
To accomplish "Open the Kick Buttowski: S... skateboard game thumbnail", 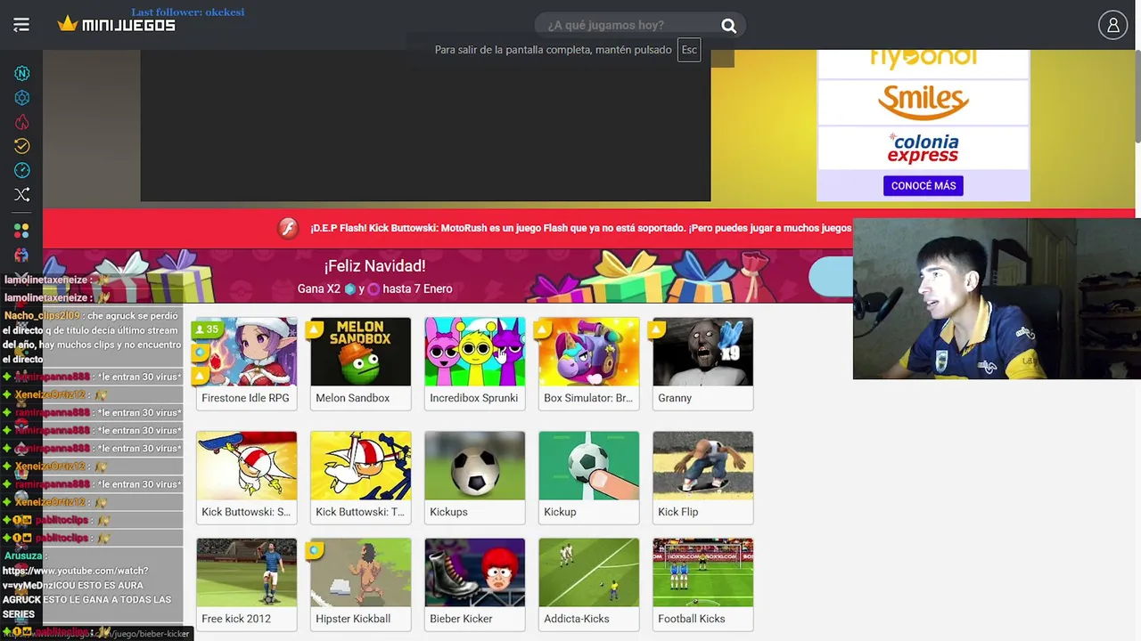I will coord(247,466).
